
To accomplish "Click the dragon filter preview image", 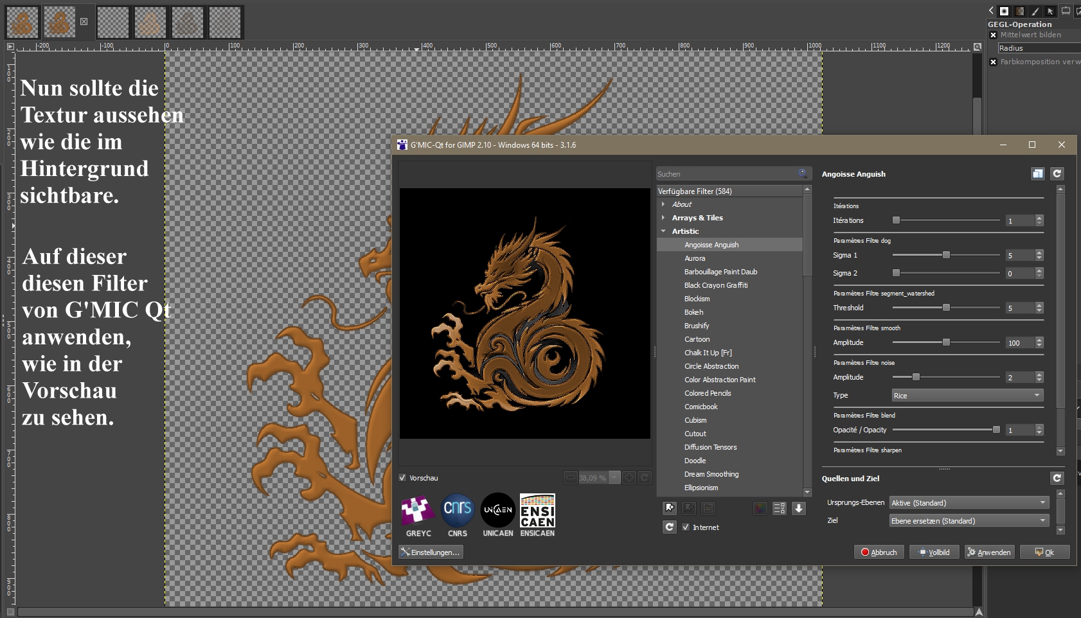I will click(525, 313).
